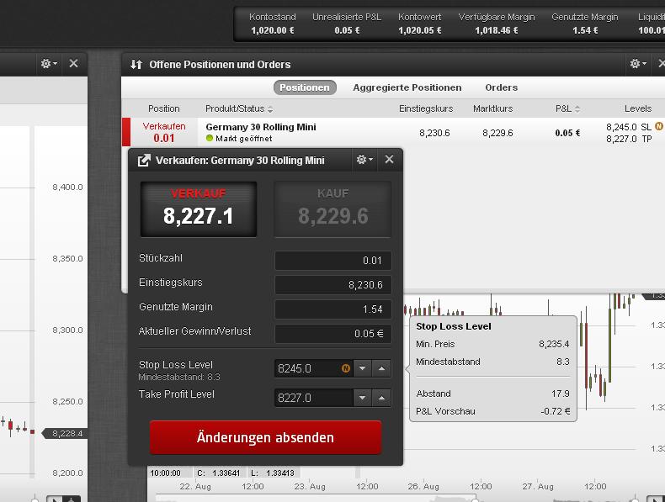The image size is (665, 502).
Task: Increase the Take Profit Level value
Action: pos(382,398)
